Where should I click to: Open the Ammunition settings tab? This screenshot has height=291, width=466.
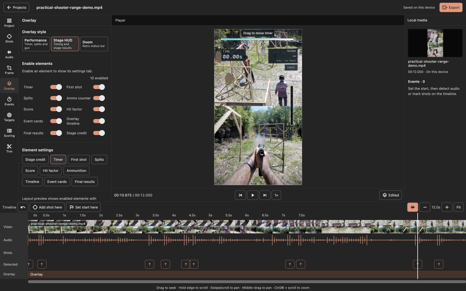pos(76,171)
